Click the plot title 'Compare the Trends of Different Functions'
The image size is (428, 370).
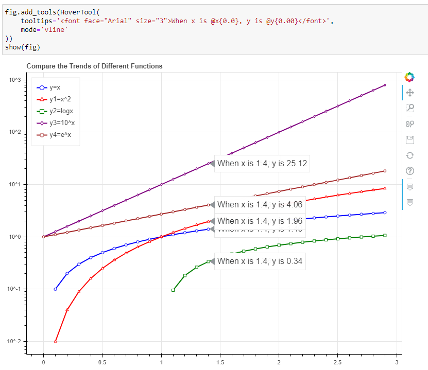click(94, 66)
